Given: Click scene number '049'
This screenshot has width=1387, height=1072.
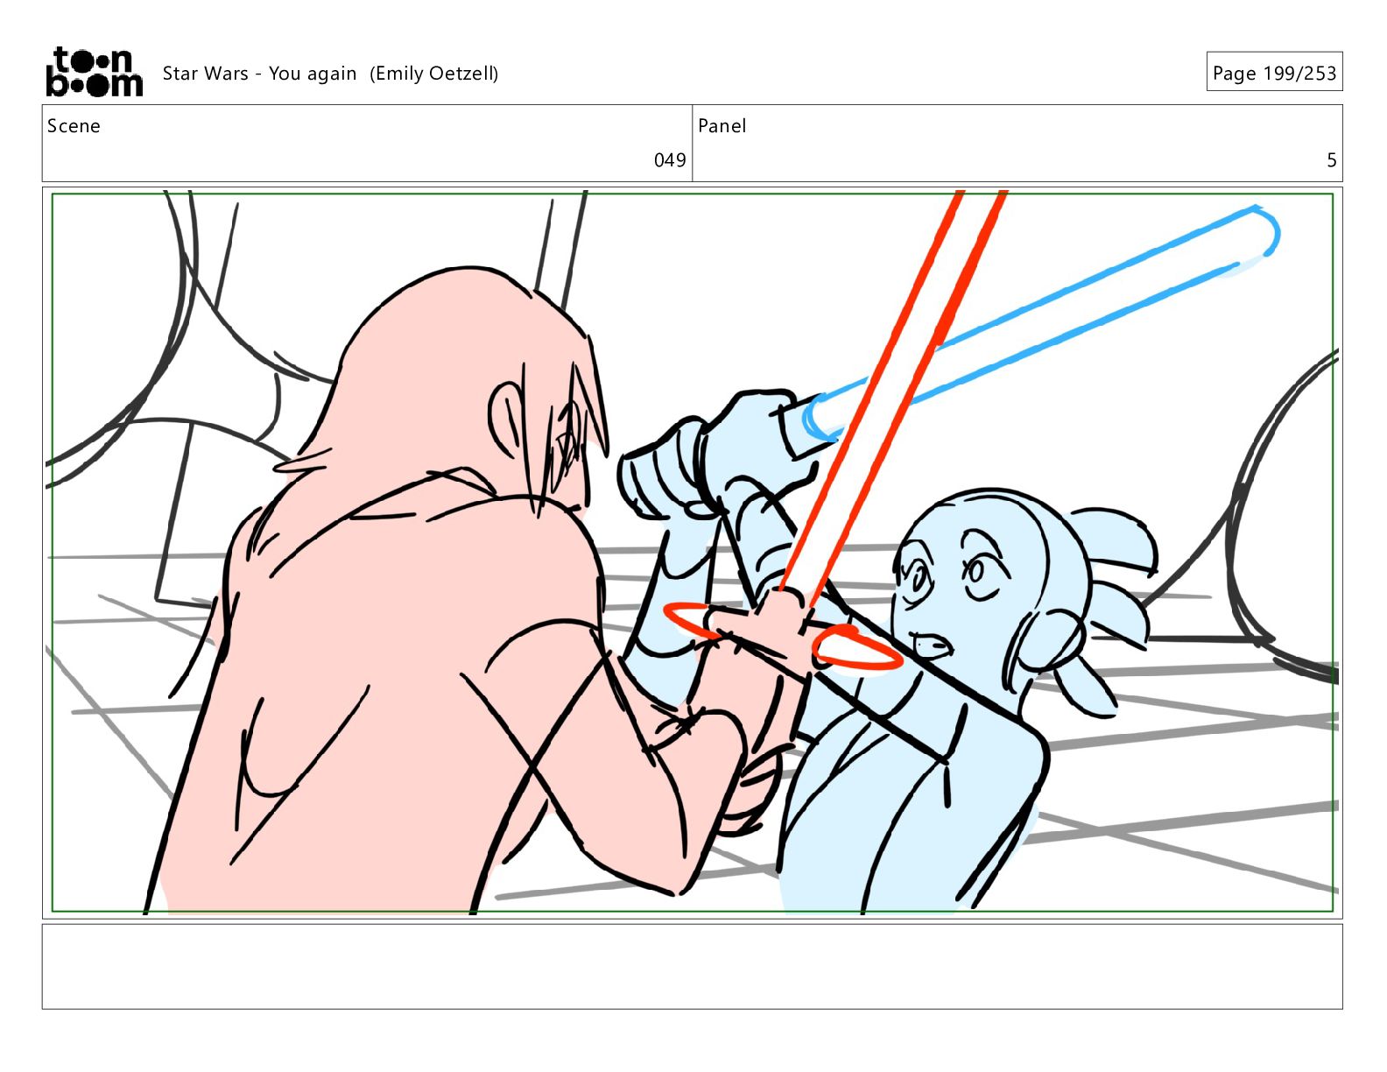Looking at the screenshot, I should pyautogui.click(x=670, y=160).
